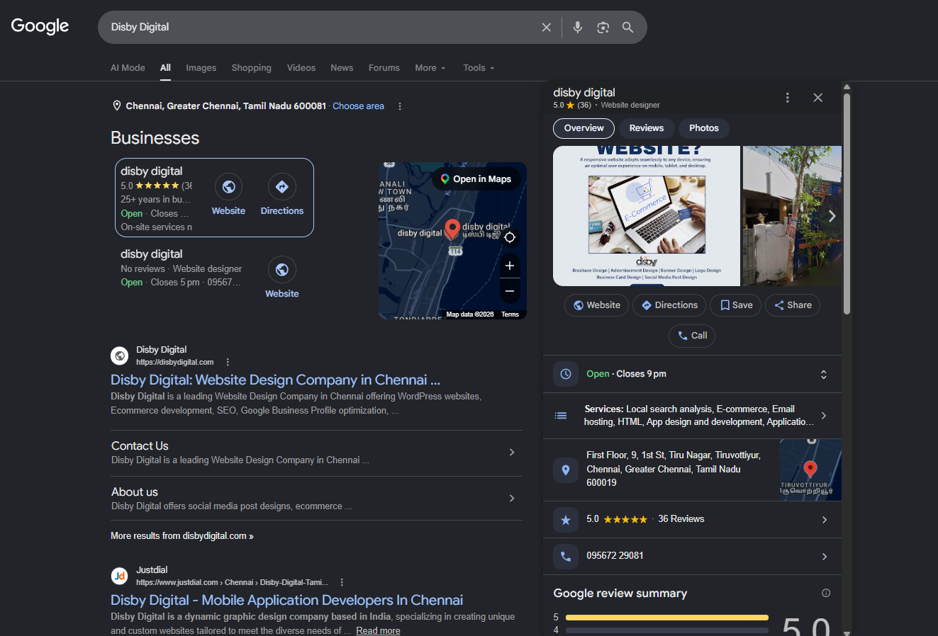Expand opening hours details

pyautogui.click(x=824, y=374)
